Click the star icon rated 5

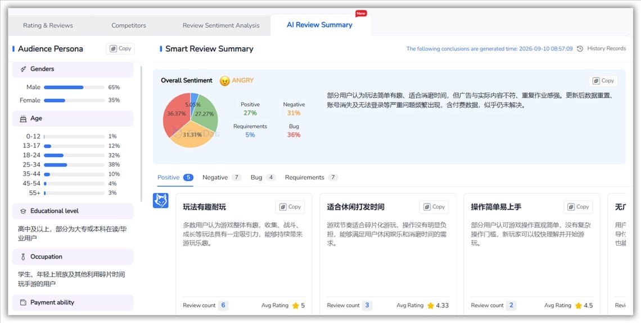point(296,306)
